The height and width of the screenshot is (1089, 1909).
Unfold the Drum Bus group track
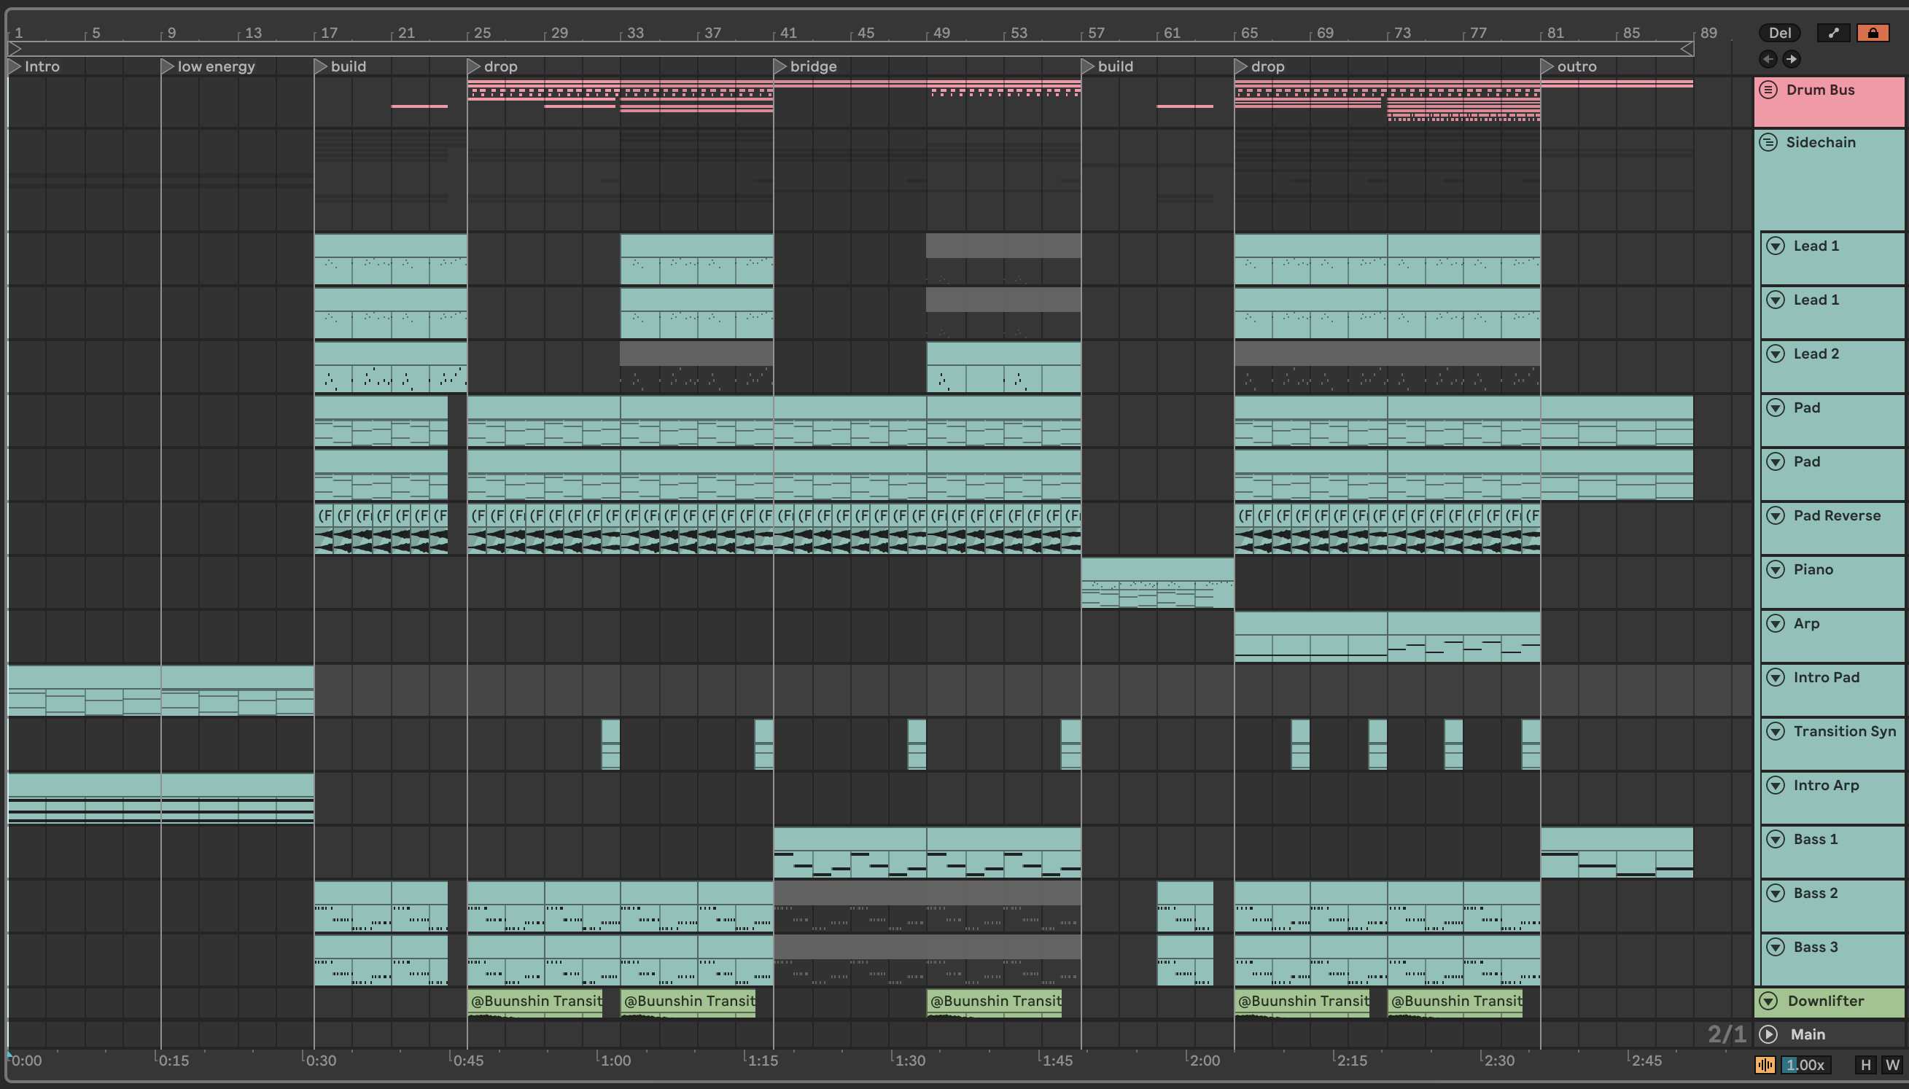click(1768, 90)
